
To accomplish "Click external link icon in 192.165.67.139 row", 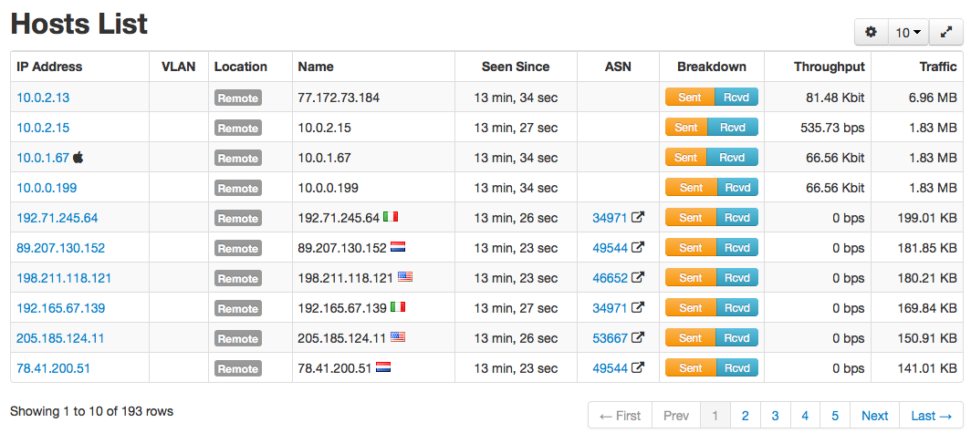I will tap(637, 307).
